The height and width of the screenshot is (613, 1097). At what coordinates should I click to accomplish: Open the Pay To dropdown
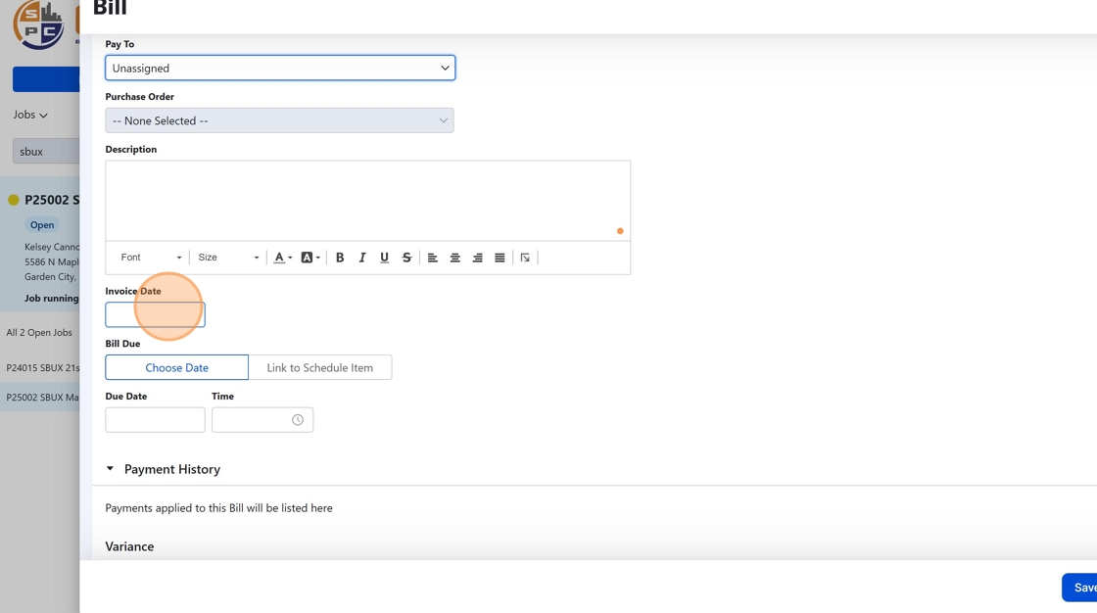click(280, 68)
